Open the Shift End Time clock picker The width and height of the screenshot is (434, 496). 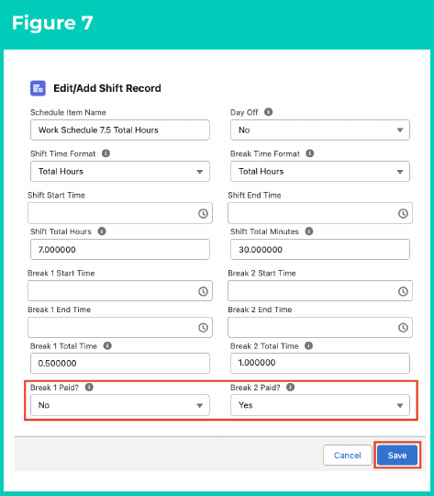coord(403,213)
